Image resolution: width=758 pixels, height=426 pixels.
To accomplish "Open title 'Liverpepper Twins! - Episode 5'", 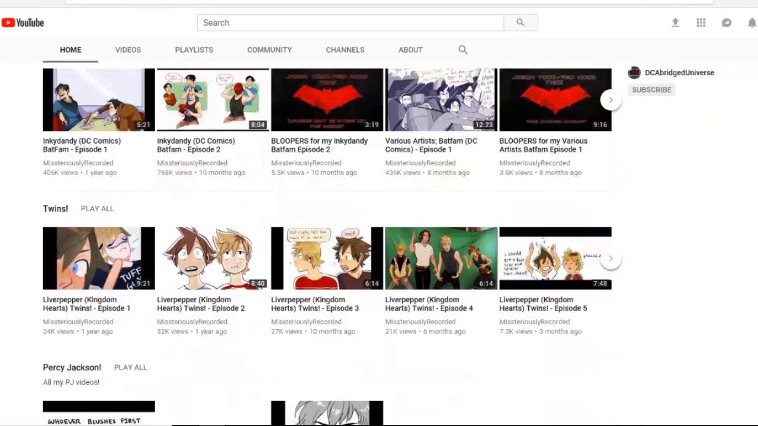I will [x=543, y=304].
